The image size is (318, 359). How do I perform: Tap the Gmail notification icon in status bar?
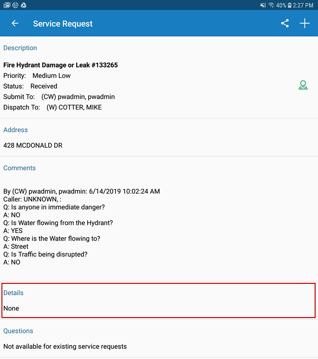pos(6,5)
